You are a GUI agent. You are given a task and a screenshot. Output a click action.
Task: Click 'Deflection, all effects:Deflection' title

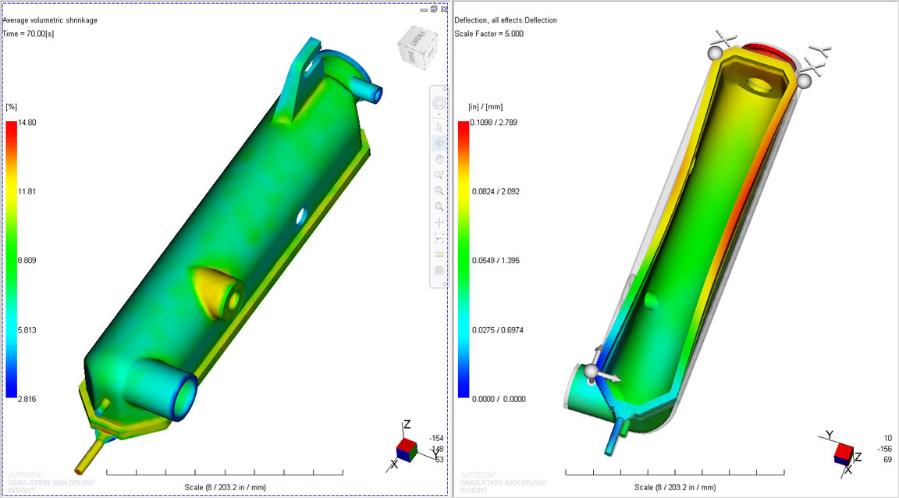pos(506,20)
